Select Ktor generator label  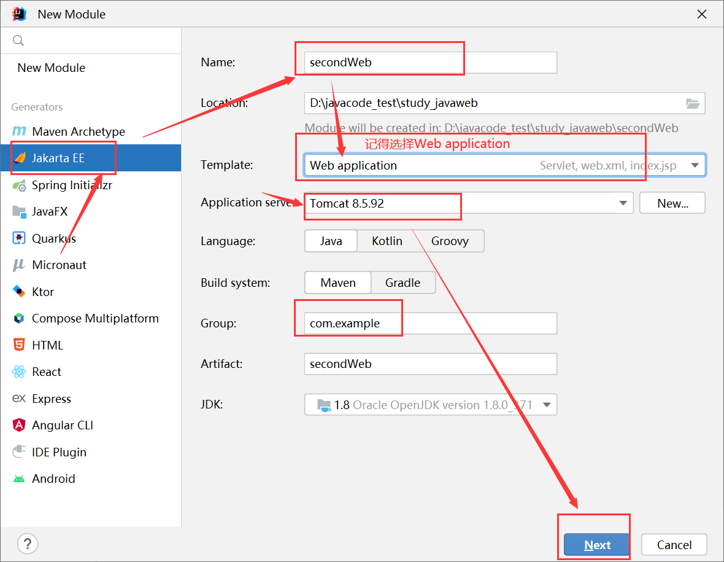click(43, 292)
